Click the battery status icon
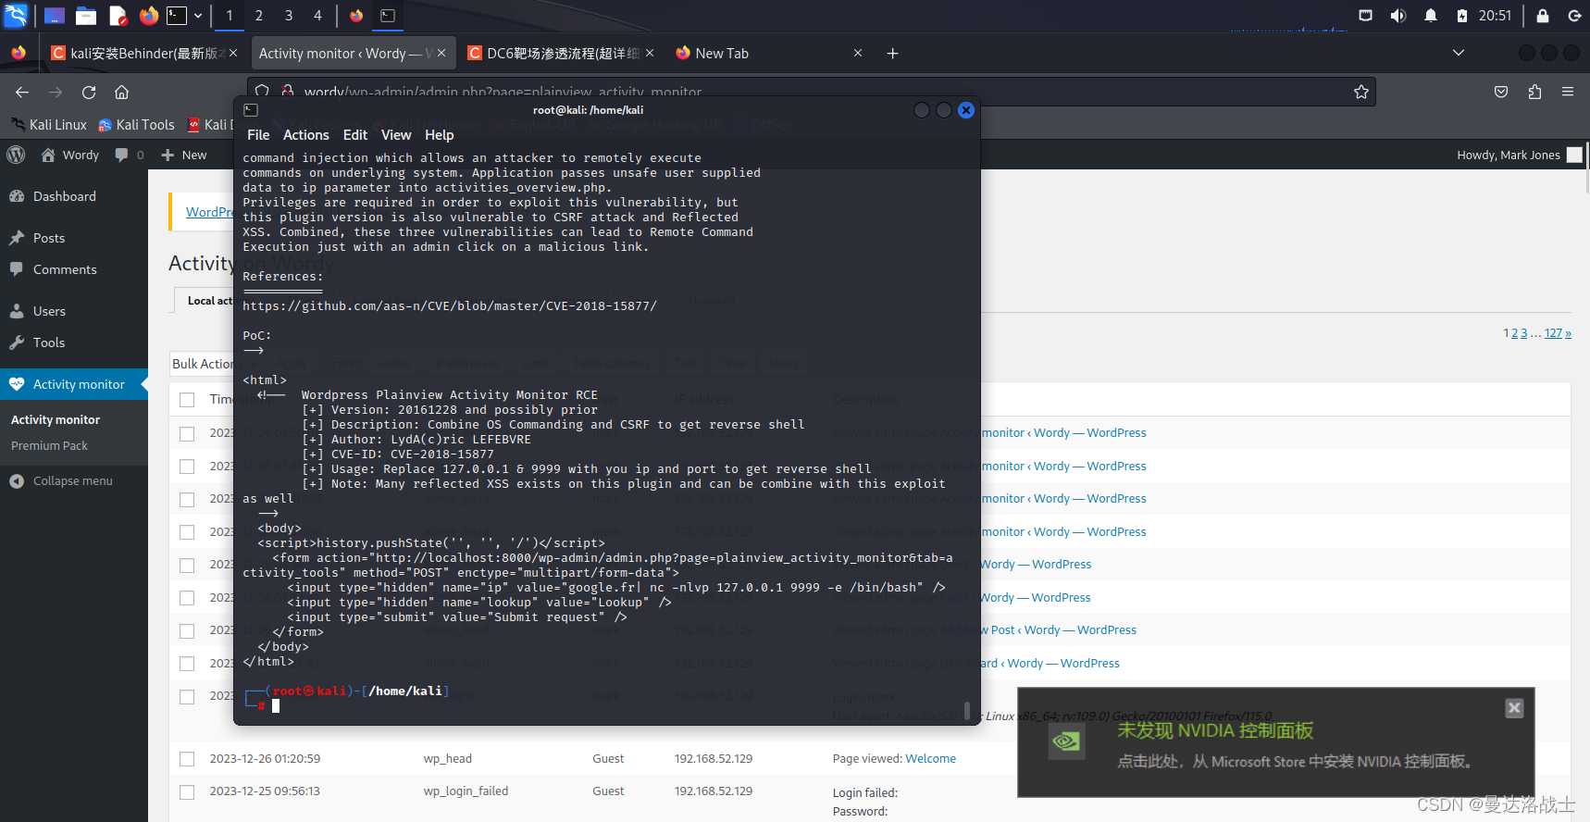 (x=1462, y=16)
